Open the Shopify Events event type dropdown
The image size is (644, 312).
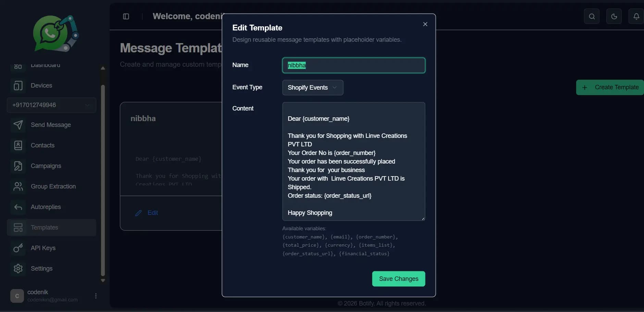tap(312, 88)
